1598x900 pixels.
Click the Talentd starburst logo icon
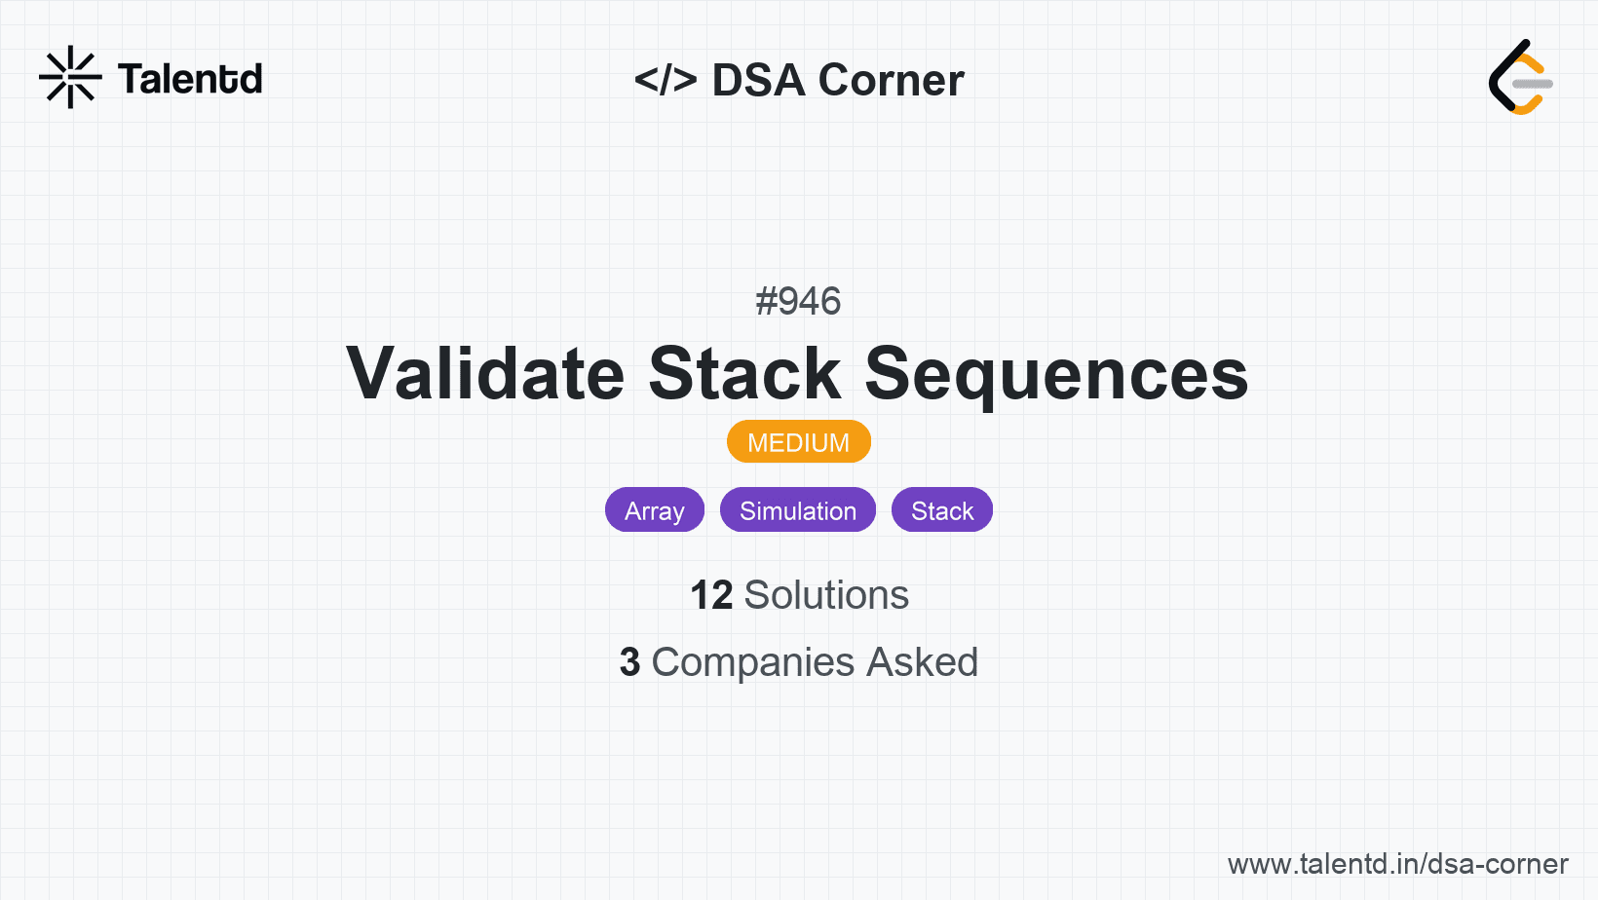(x=70, y=77)
